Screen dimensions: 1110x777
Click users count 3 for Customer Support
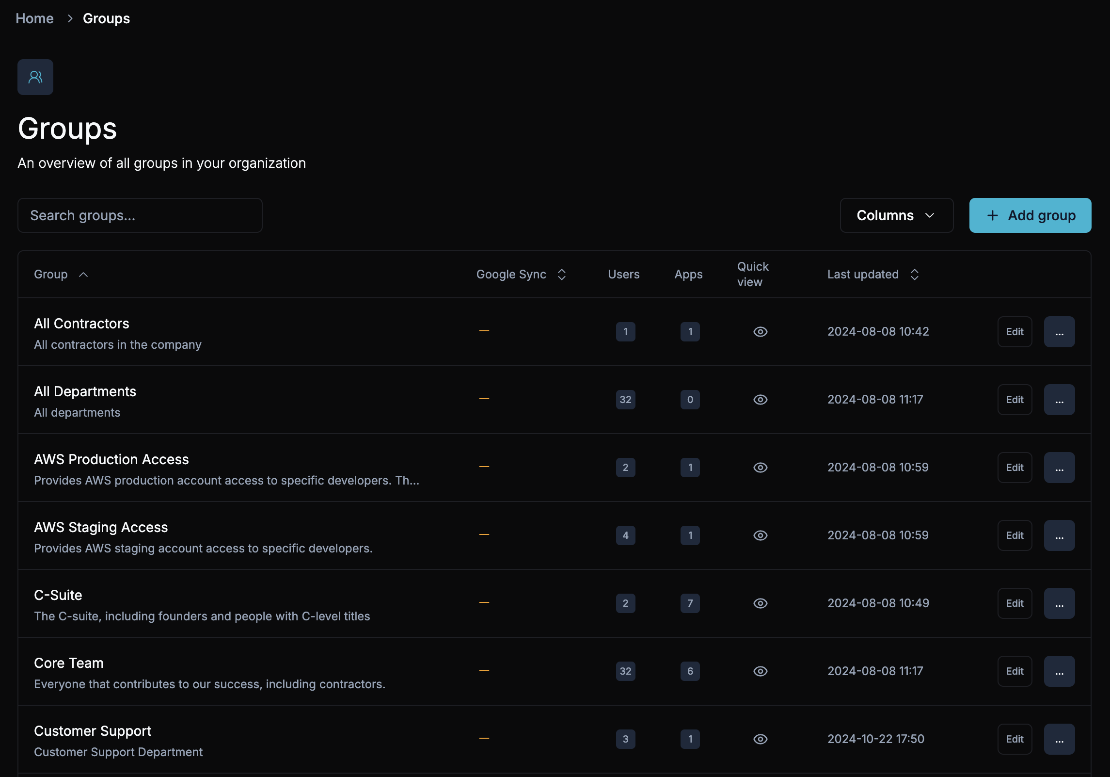pyautogui.click(x=625, y=739)
